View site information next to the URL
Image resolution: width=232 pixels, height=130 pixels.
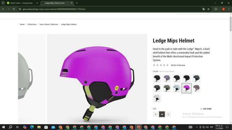(x=20, y=9)
